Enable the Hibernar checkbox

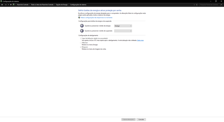(x=81, y=43)
